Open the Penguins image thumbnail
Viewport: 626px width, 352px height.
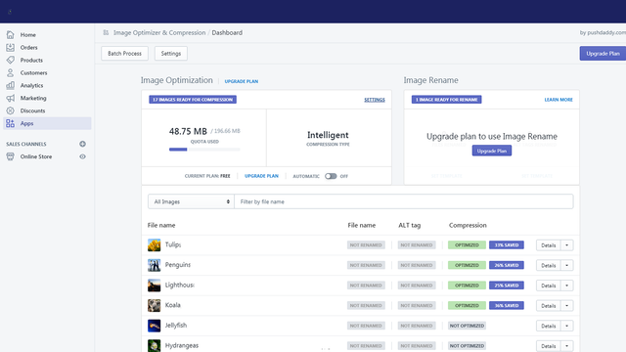click(x=155, y=265)
